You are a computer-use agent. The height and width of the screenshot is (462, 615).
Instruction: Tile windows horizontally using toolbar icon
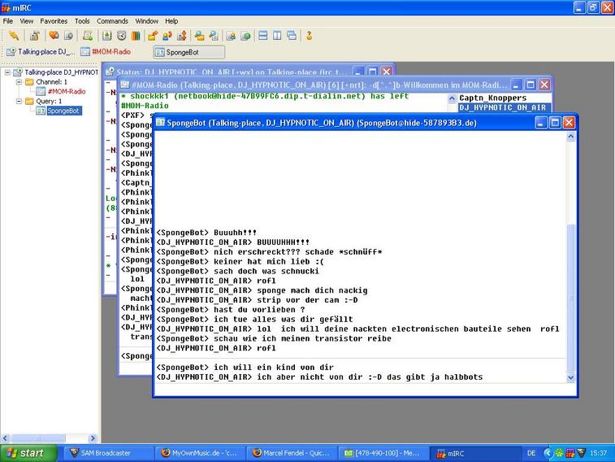tap(262, 36)
